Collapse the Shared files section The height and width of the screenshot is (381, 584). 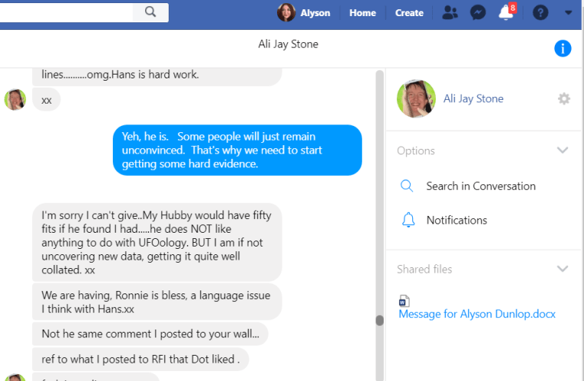tap(563, 269)
